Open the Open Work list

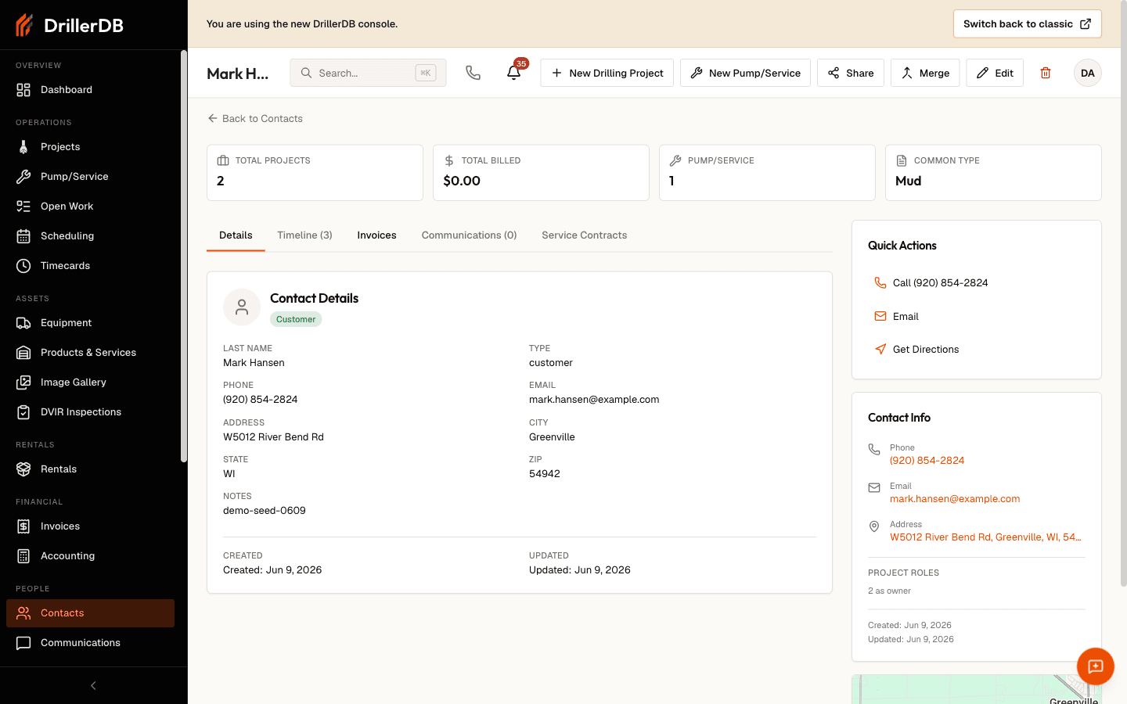tap(90, 207)
